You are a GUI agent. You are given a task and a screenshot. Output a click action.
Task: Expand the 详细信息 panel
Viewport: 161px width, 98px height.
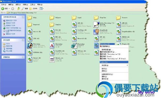pos(23,57)
